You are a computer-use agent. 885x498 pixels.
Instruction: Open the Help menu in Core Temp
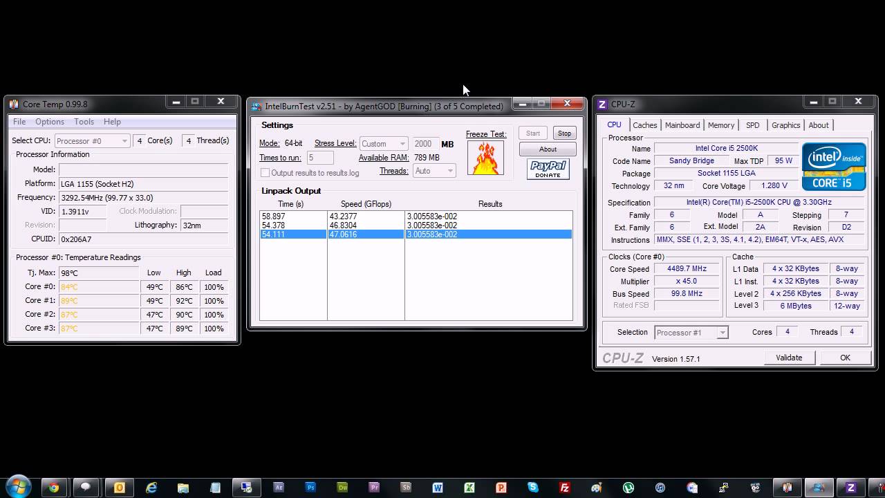(112, 122)
